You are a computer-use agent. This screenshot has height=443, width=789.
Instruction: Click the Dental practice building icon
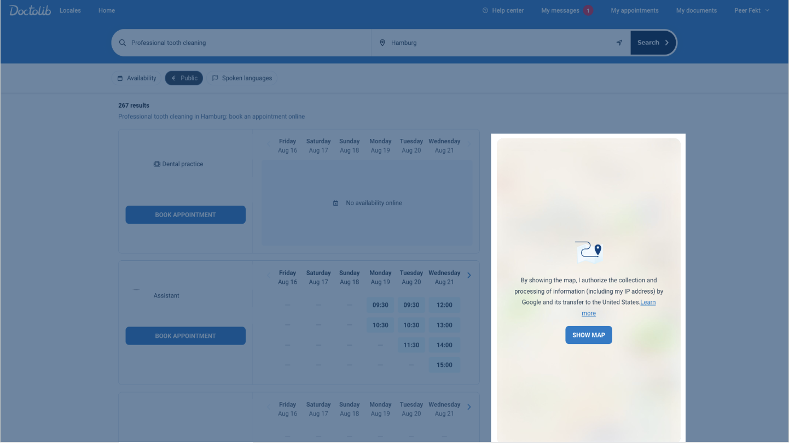pos(157,164)
